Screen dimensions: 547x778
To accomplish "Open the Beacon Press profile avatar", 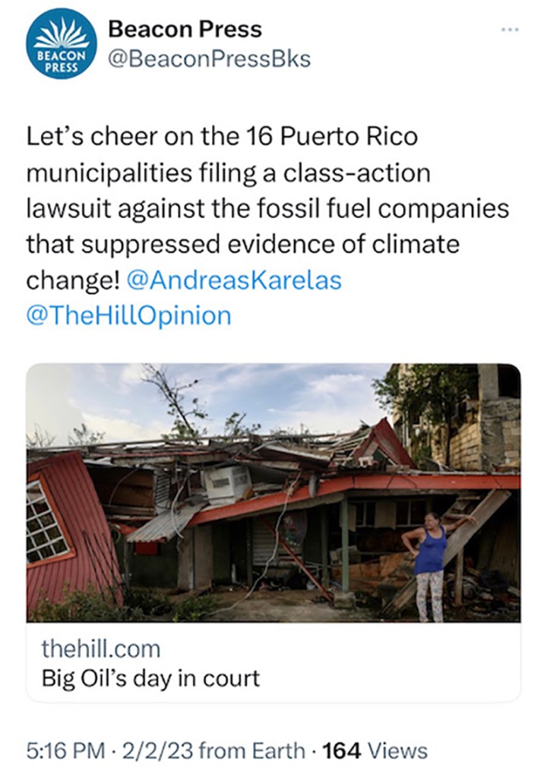I will pyautogui.click(x=62, y=44).
